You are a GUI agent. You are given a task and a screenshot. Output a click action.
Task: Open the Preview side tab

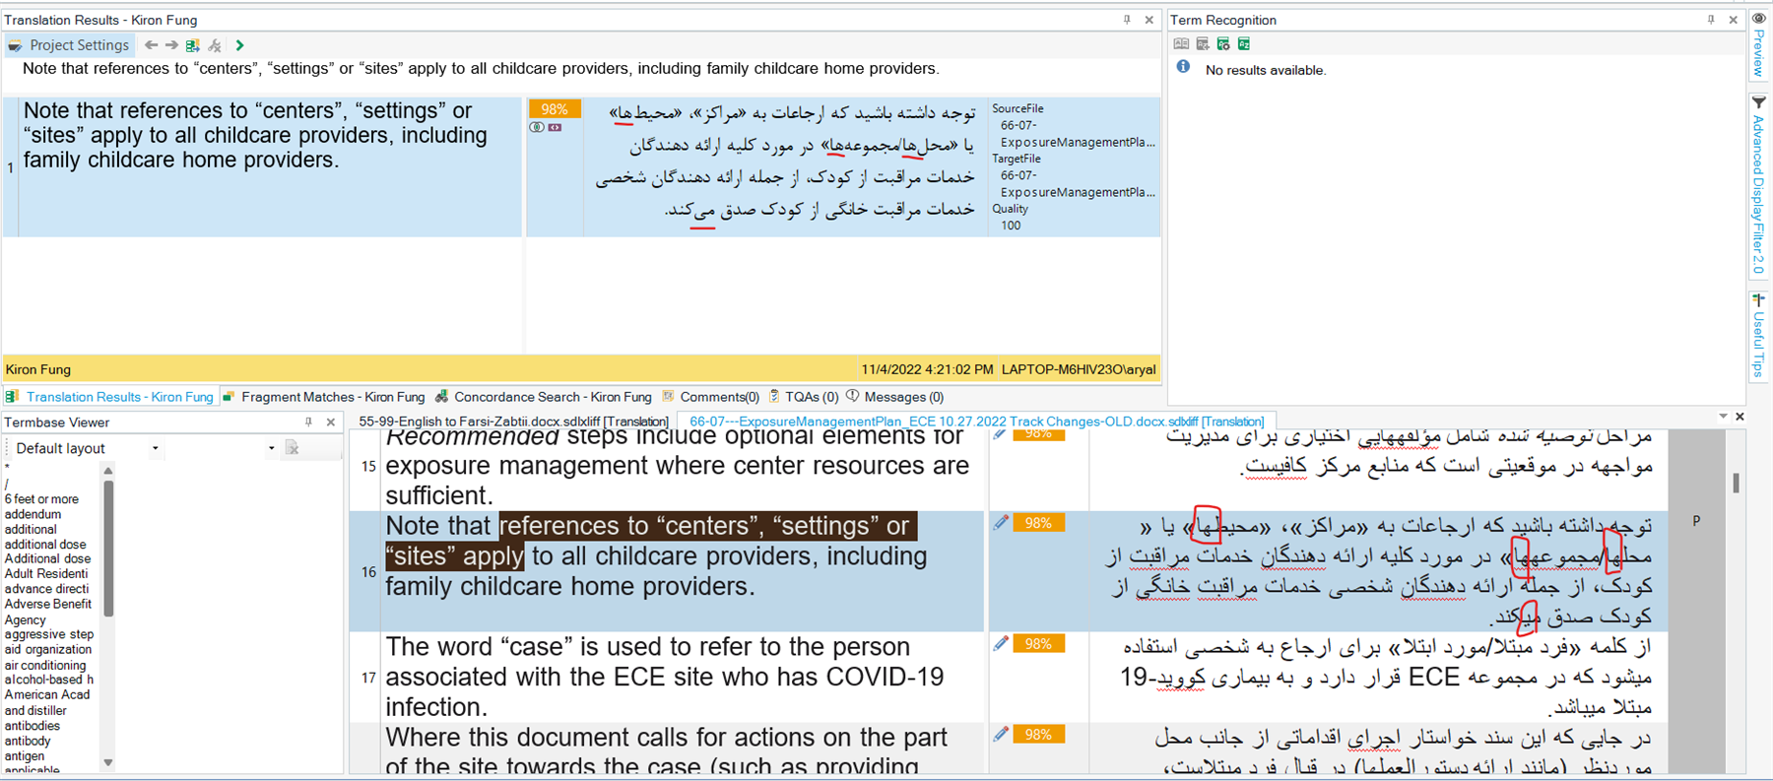point(1758,44)
